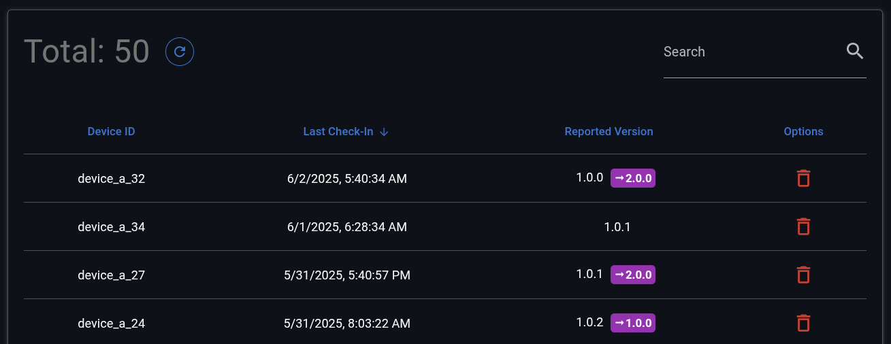Click the search magnifier icon
The height and width of the screenshot is (344, 891).
(x=855, y=51)
